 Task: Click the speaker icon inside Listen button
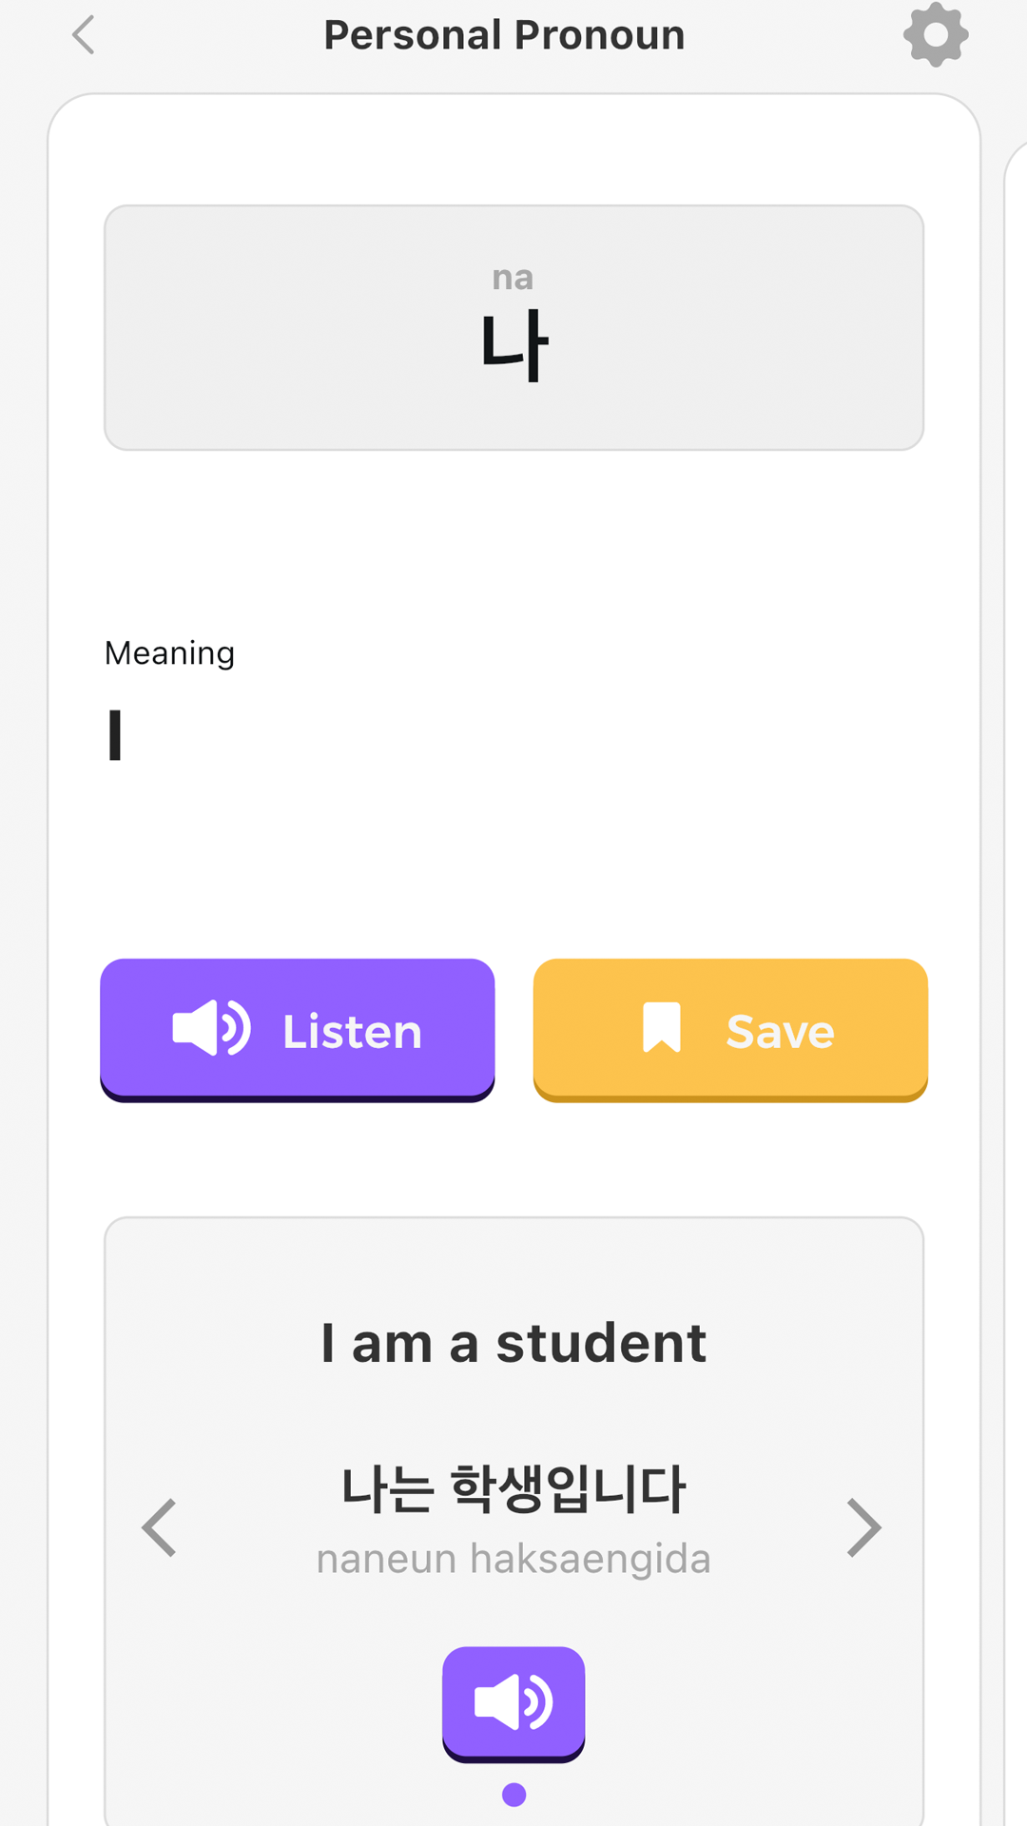point(211,1029)
